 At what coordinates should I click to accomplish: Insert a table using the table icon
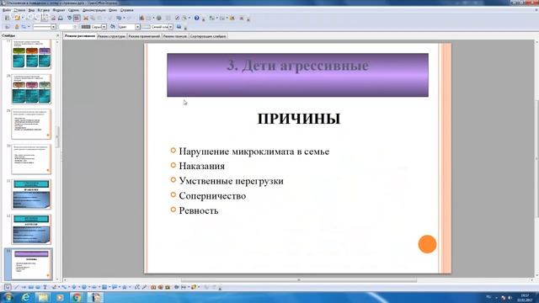click(x=148, y=18)
